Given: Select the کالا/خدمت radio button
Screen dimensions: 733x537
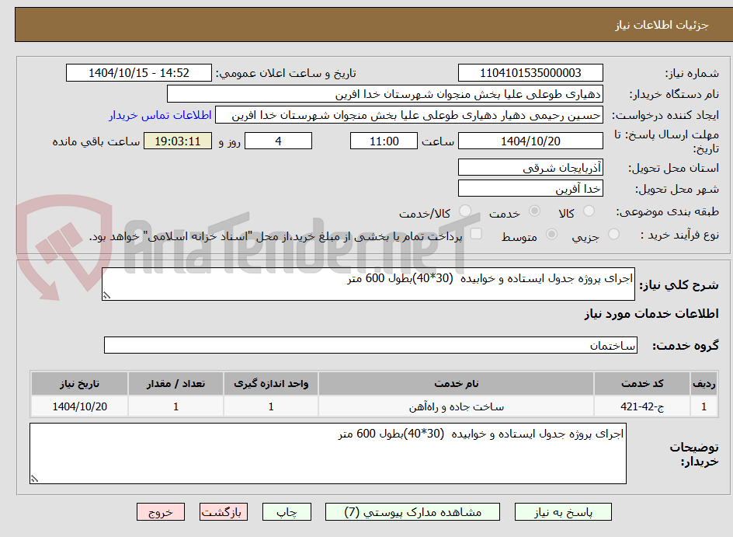Looking at the screenshot, I should tap(465, 211).
